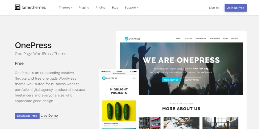Click the See Our Works button in preview
Viewport: 259px width, 129px height.
pos(192,80)
